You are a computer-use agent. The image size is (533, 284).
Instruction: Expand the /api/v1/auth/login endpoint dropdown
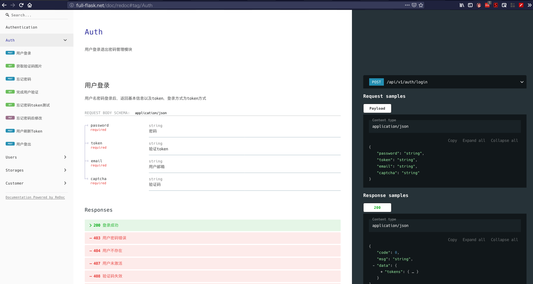click(x=445, y=82)
